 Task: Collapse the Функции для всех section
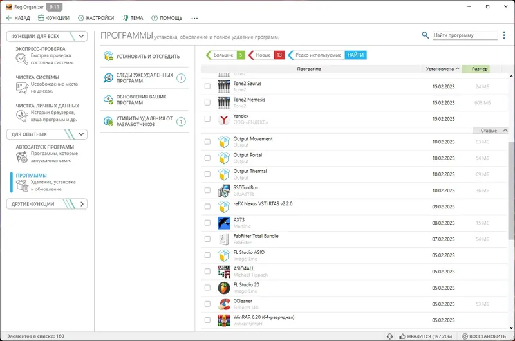pos(82,36)
